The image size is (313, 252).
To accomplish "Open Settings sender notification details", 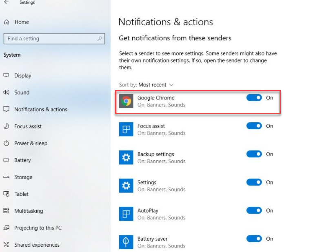I will click(161, 186).
